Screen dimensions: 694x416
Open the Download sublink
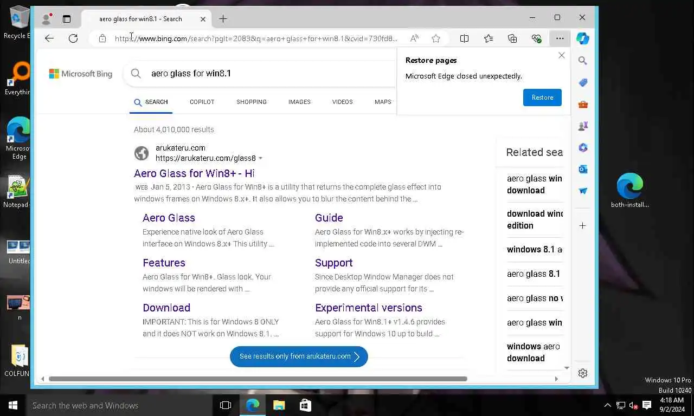166,308
